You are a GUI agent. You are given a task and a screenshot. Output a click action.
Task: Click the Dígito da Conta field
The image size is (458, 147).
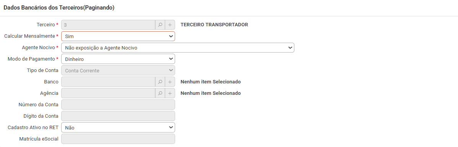(118, 116)
